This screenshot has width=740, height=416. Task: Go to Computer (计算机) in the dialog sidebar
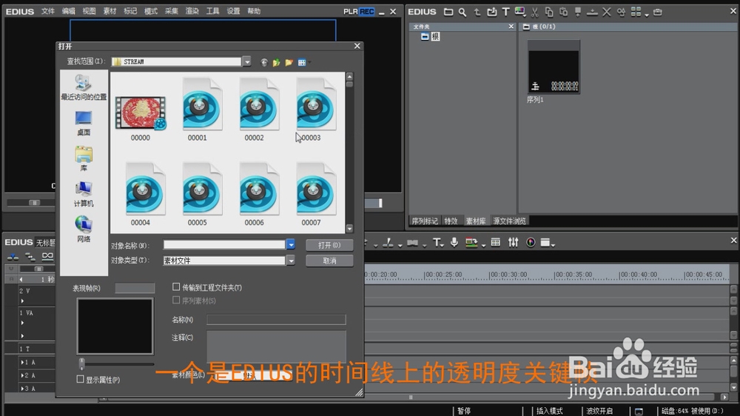[x=84, y=194]
